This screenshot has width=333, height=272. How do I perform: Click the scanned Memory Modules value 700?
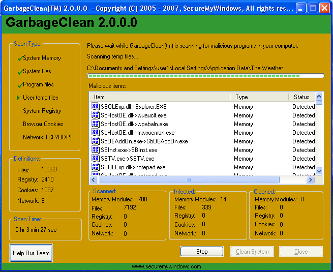142,199
